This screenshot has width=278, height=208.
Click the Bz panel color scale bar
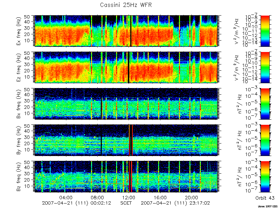tap(265, 177)
